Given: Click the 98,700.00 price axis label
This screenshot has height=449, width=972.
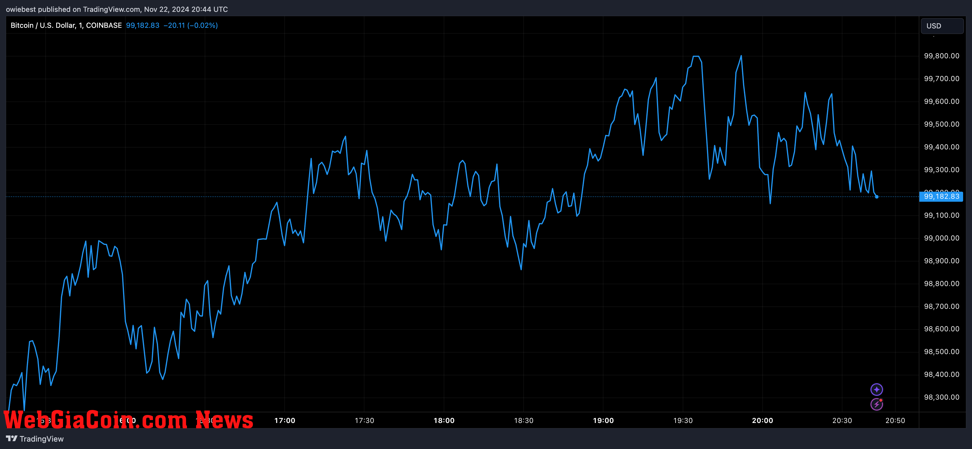Looking at the screenshot, I should [942, 306].
